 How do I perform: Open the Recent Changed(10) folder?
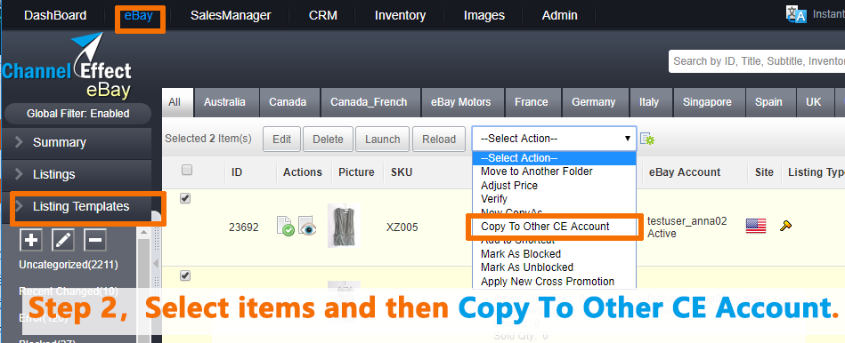(68, 291)
